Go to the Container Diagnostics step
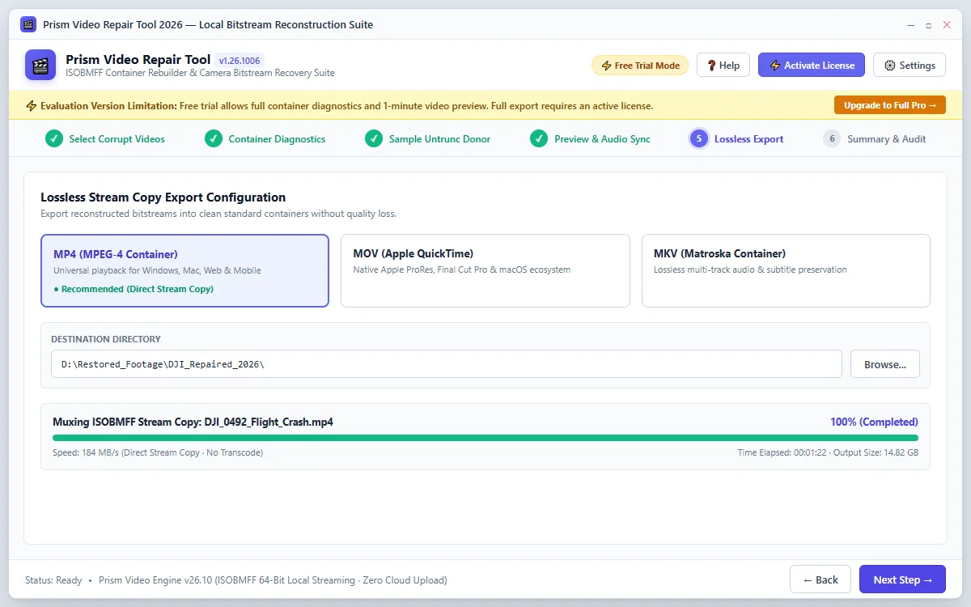This screenshot has width=971, height=607. point(265,139)
